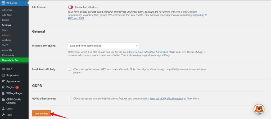Open Read our GDPR documentation link
Screen dimensions: 271x119
point(166,99)
